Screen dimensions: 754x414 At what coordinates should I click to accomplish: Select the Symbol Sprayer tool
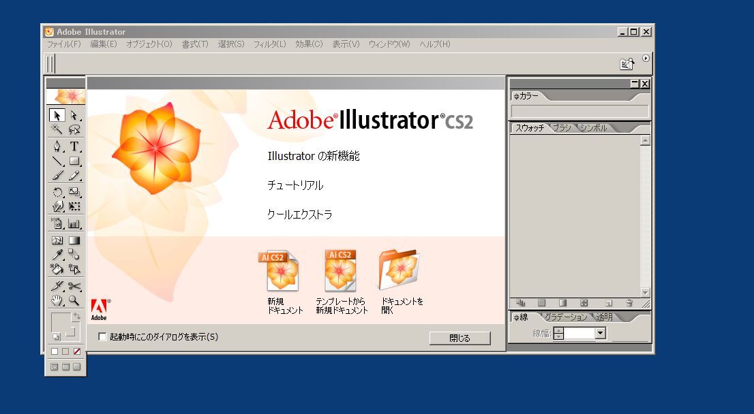[x=57, y=223]
